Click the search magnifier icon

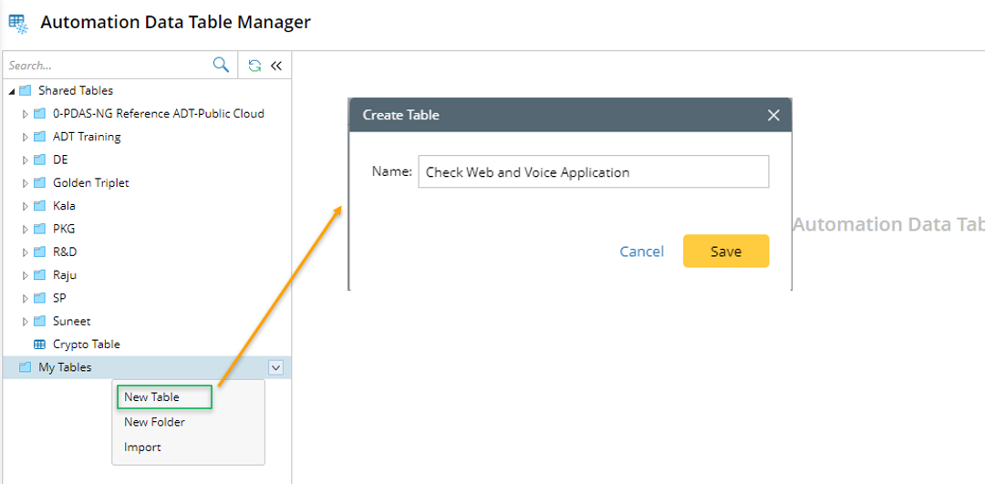(221, 65)
